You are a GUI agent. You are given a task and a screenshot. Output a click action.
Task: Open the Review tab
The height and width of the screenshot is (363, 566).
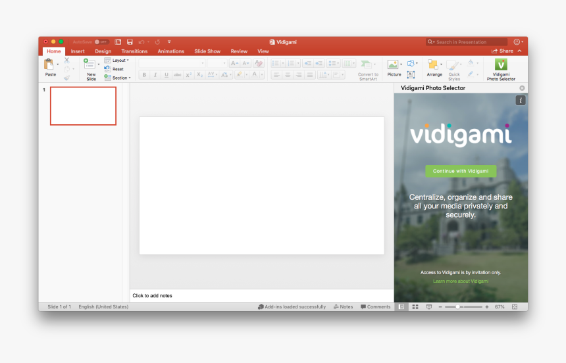[239, 51]
